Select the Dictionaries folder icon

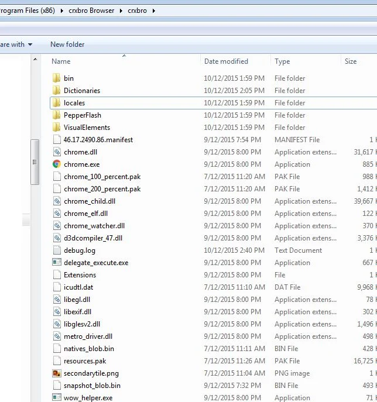coord(56,90)
